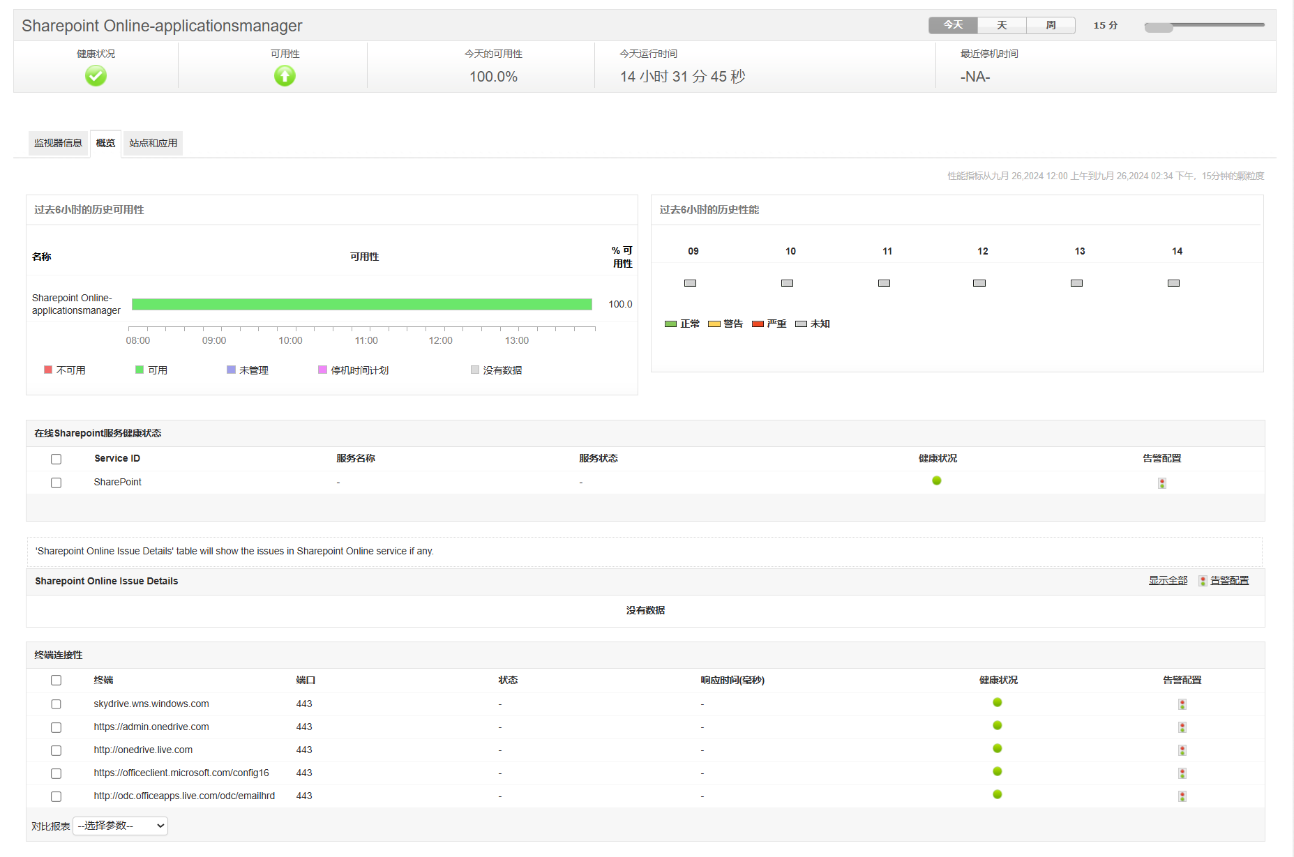Open the skydrive.wns.windows.com endpoint link
The image size is (1294, 857).
click(151, 704)
